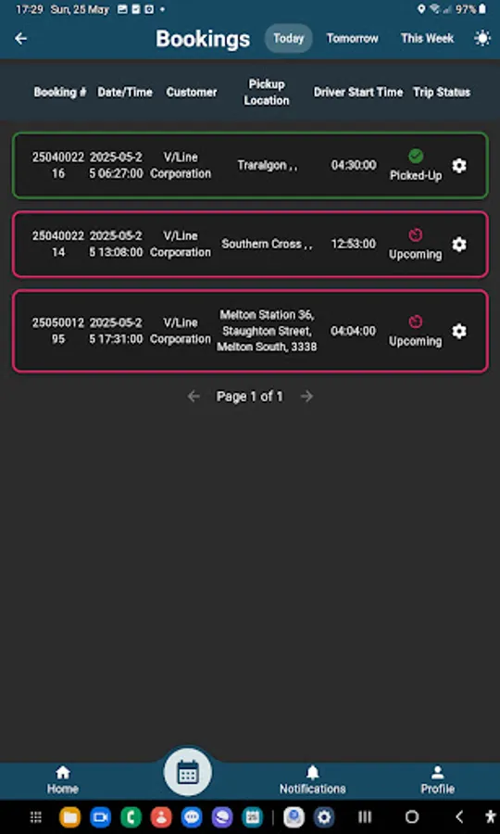Open Profile in bottom navigation

click(x=437, y=779)
